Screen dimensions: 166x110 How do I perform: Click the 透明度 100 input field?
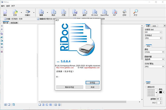(158, 99)
